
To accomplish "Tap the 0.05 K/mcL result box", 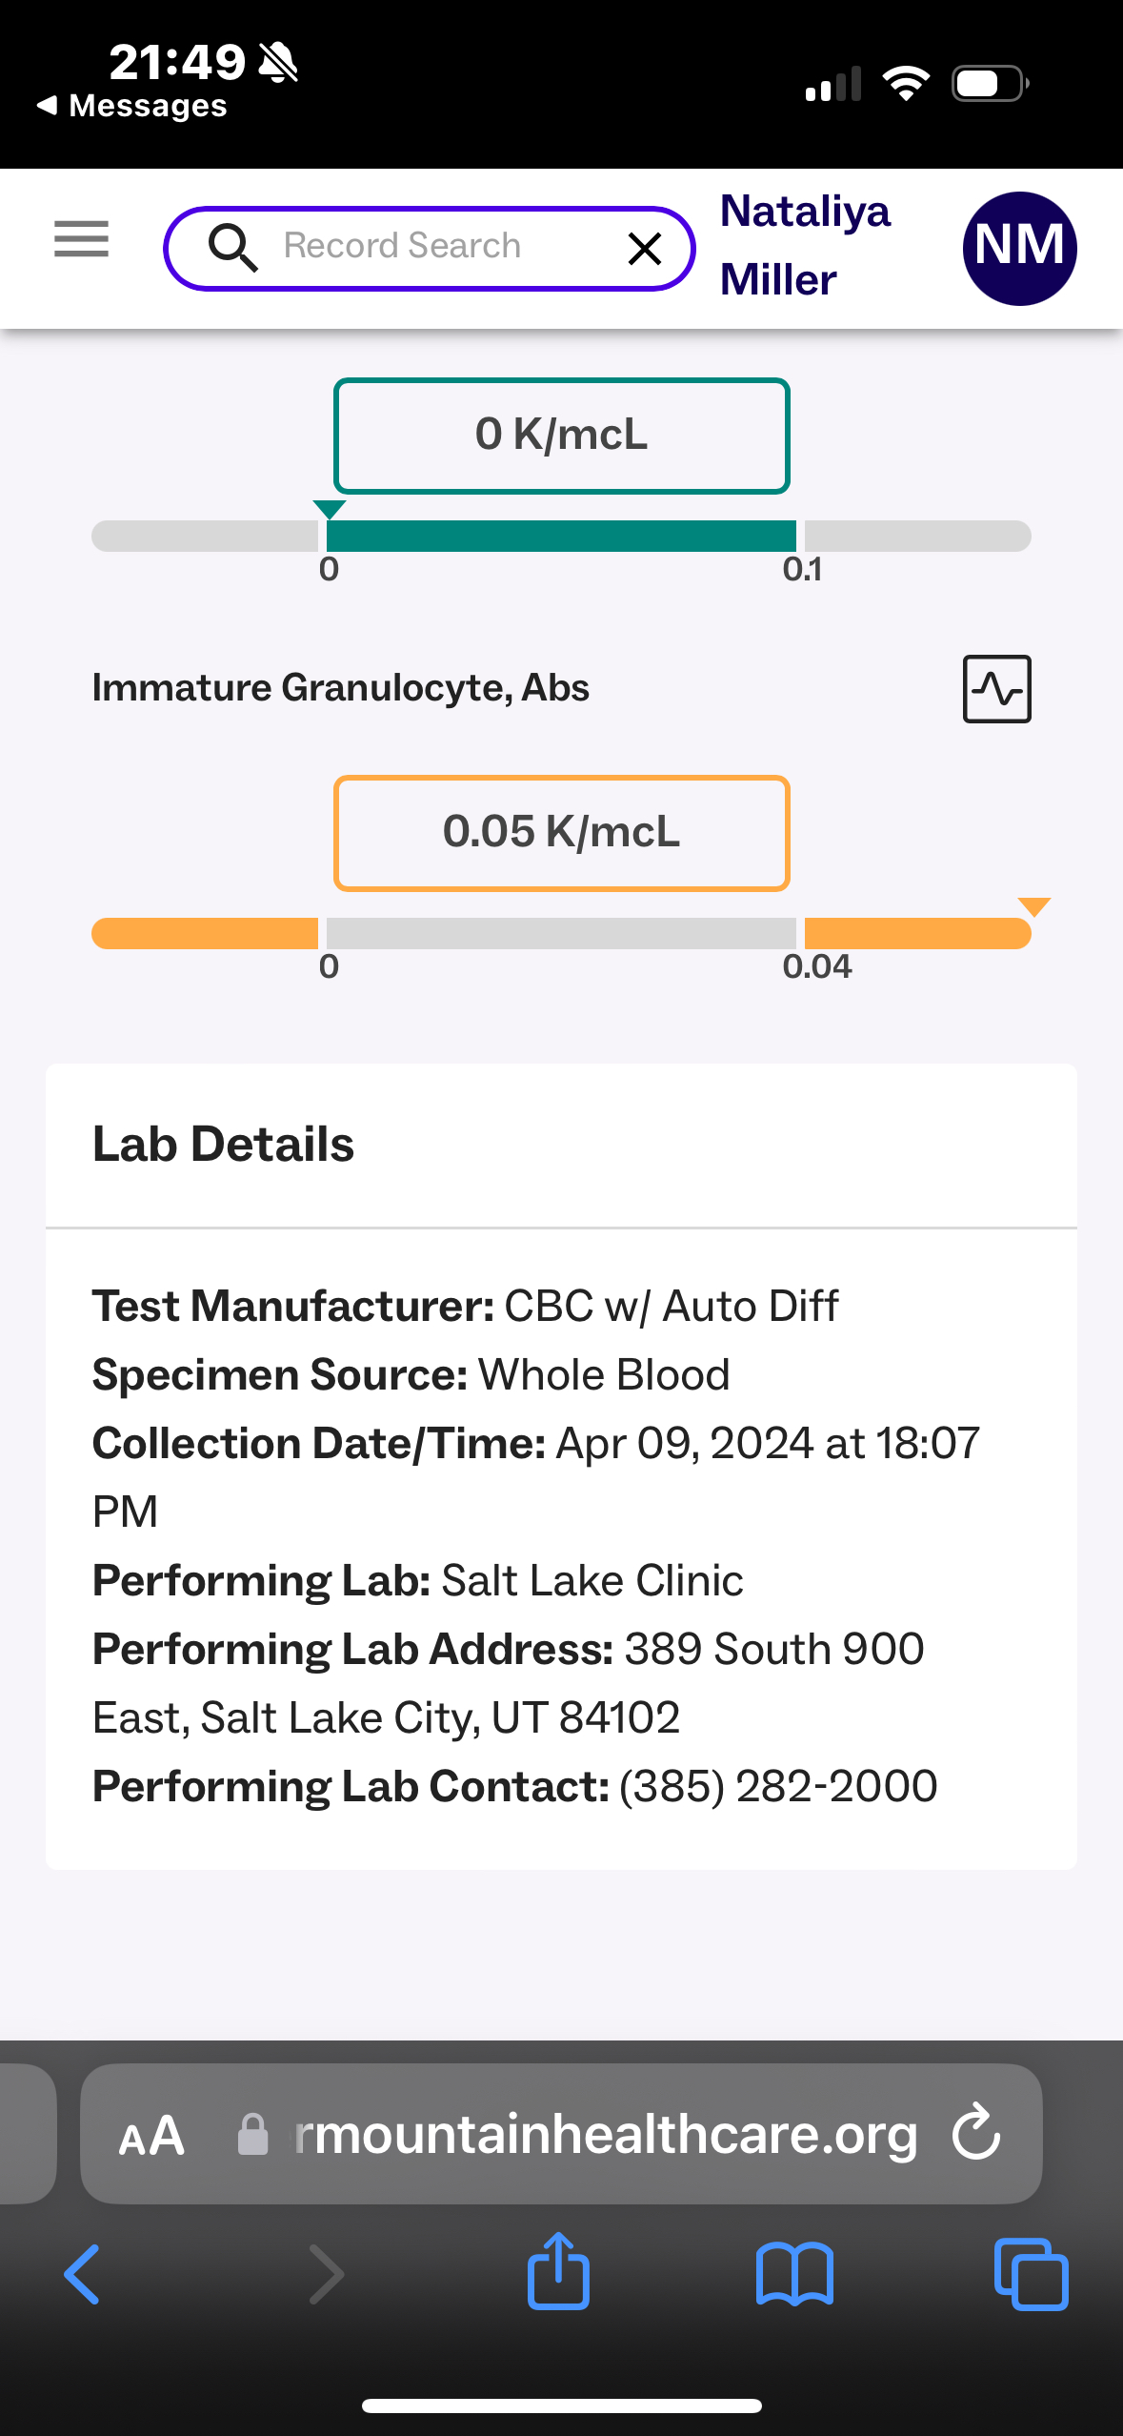I will click(x=561, y=833).
